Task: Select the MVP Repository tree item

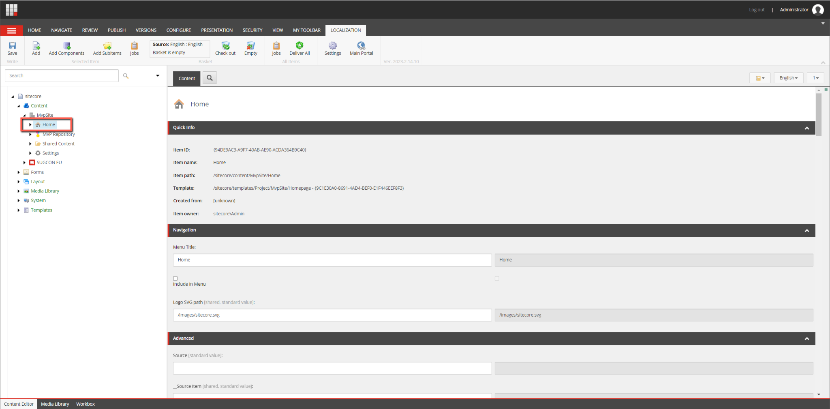Action: coord(58,134)
